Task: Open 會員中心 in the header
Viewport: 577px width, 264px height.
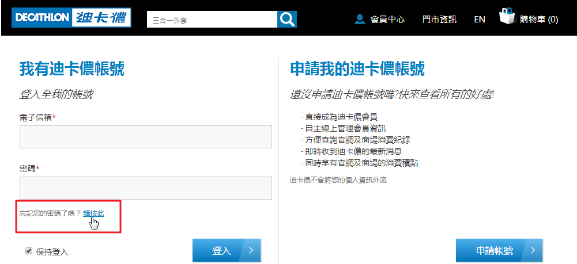Action: point(387,20)
